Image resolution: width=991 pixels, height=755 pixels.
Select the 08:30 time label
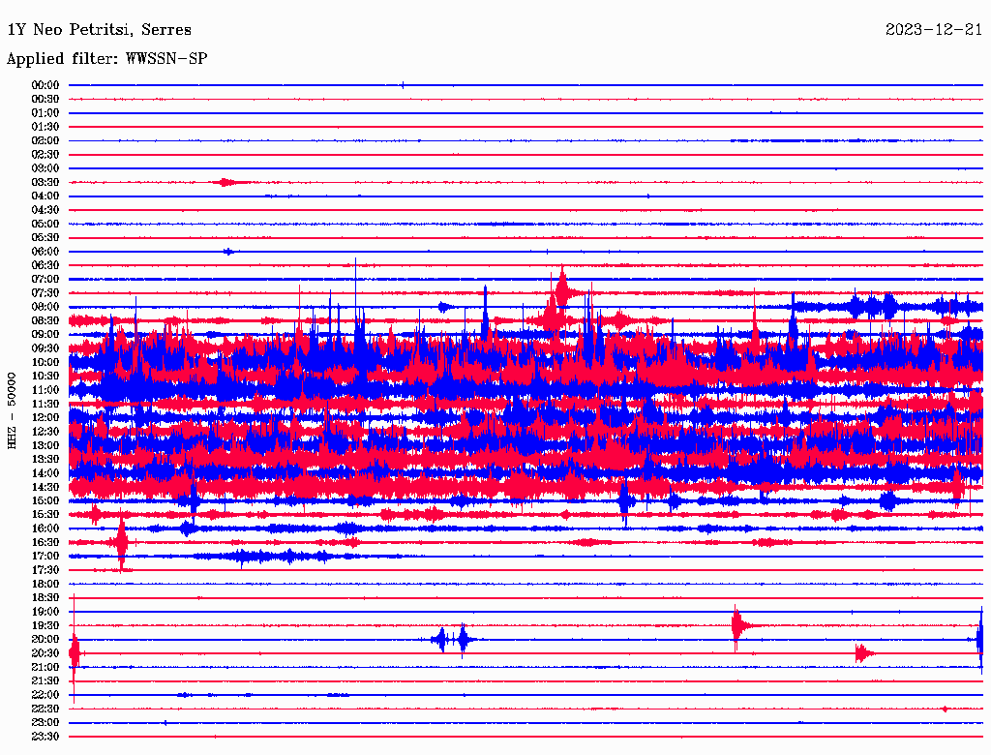click(x=45, y=320)
